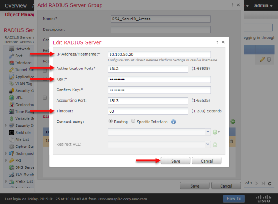Click the How To button
278x204 pixels.
(x=233, y=199)
